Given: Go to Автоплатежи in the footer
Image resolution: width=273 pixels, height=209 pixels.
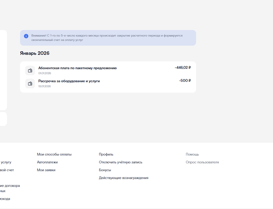Looking at the screenshot, I should coord(47,162).
